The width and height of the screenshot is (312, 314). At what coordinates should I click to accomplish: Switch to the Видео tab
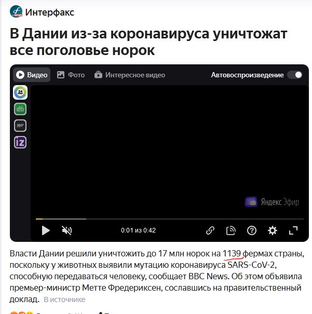point(32,75)
